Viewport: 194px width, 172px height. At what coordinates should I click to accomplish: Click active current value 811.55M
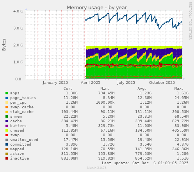click(69, 154)
